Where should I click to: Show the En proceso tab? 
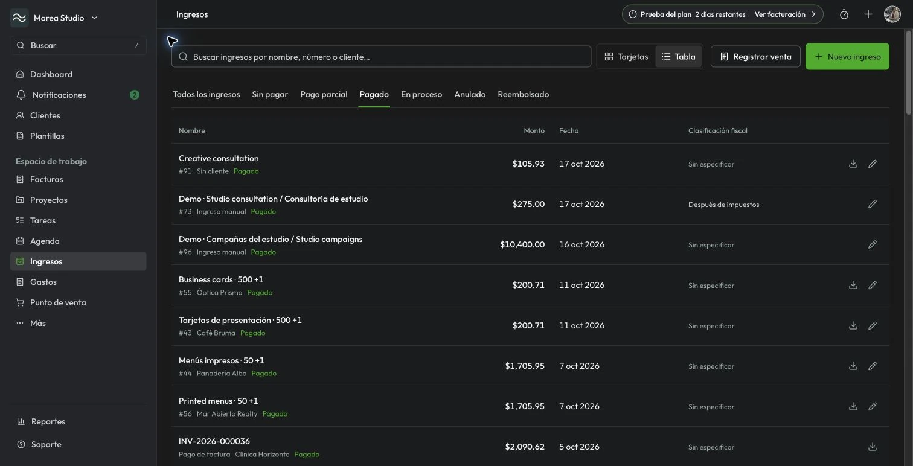click(421, 94)
